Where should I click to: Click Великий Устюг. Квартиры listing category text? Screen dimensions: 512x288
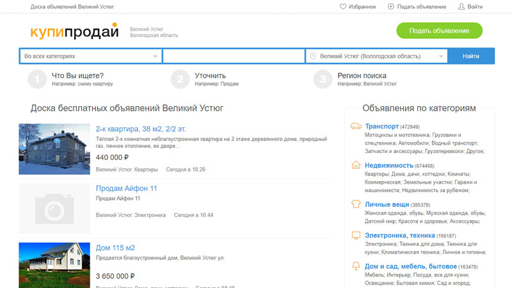coord(127,170)
